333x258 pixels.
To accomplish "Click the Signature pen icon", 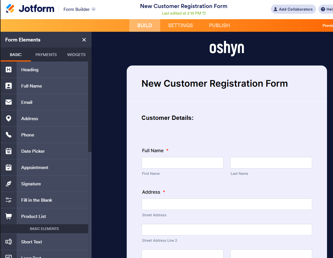I will click(x=9, y=184).
